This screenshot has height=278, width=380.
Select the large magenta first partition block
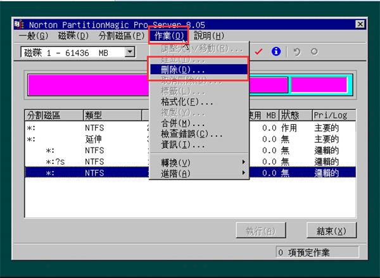point(89,85)
